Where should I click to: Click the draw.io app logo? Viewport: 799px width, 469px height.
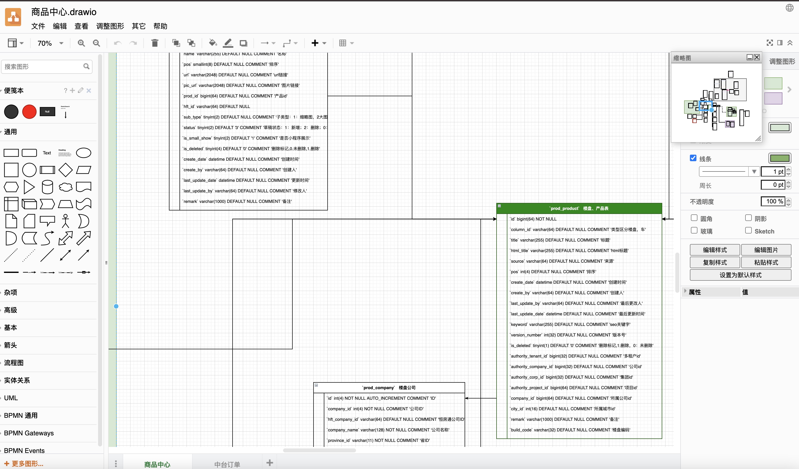click(13, 17)
